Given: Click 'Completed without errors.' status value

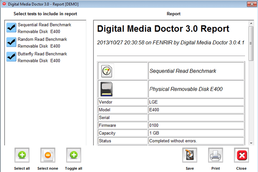Looking at the screenshot, I should [x=196, y=141].
